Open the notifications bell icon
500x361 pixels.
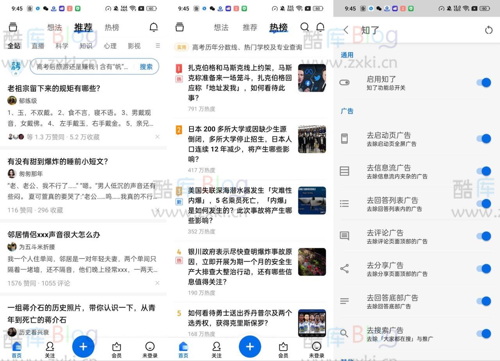coord(154,27)
